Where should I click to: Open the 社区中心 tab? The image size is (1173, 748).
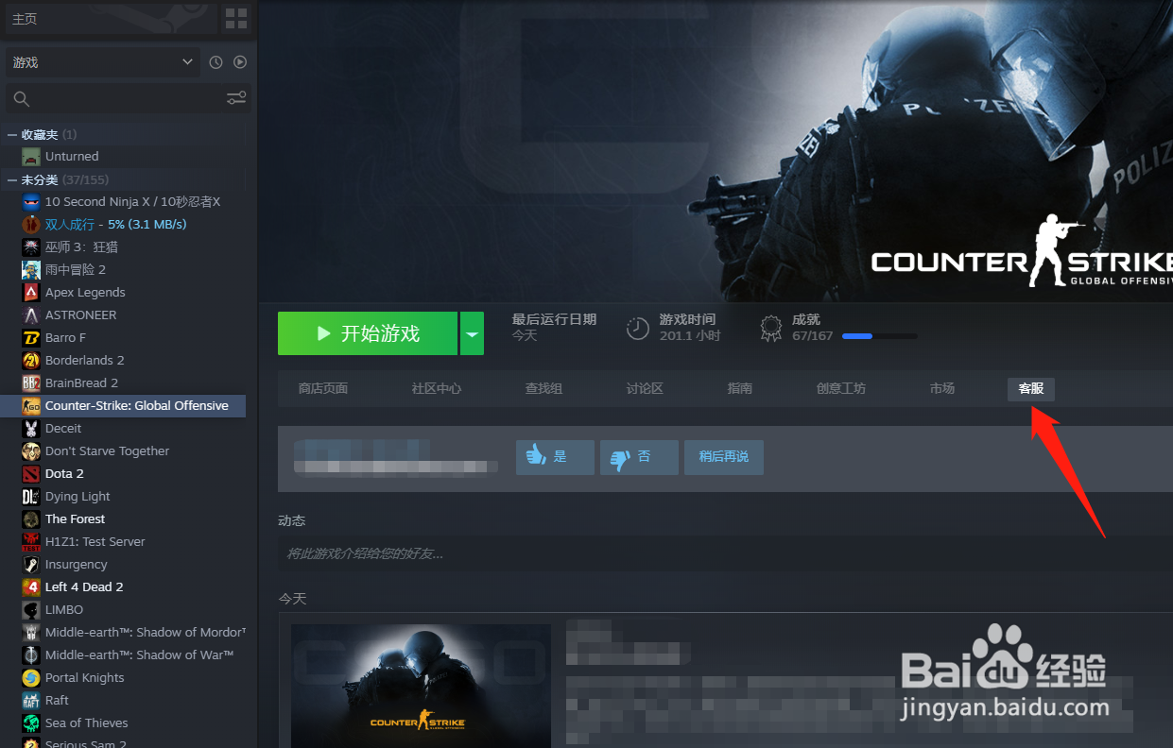(437, 388)
